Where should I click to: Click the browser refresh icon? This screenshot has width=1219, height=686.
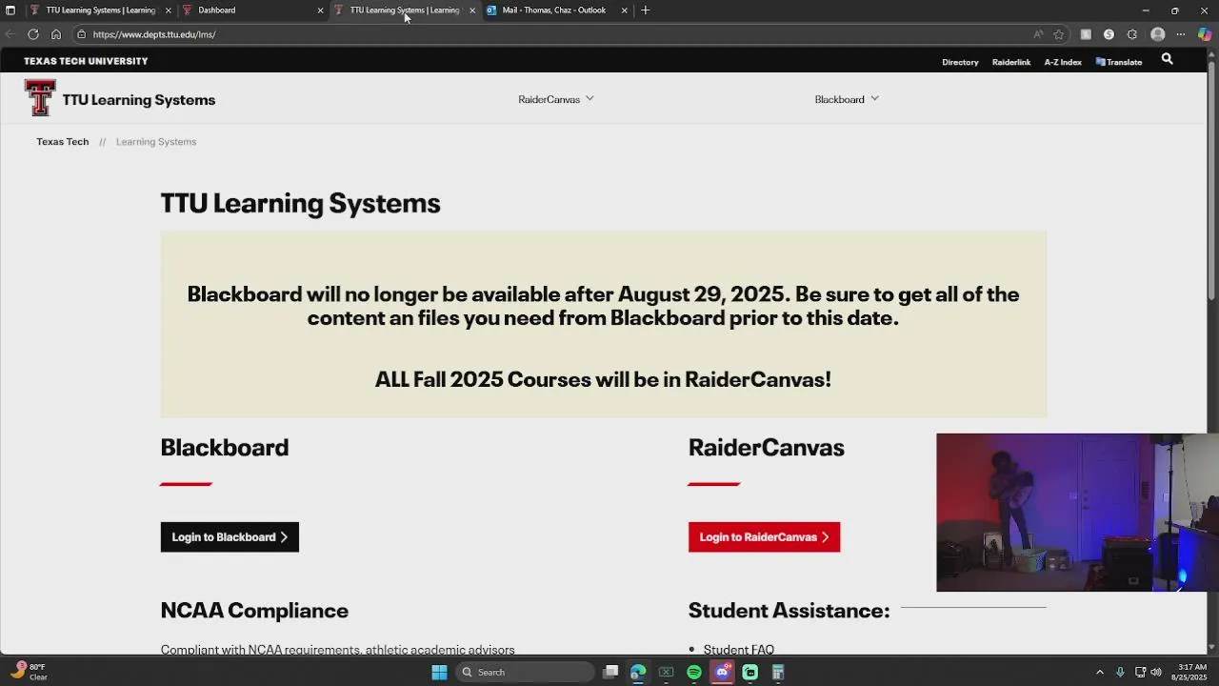[33, 34]
